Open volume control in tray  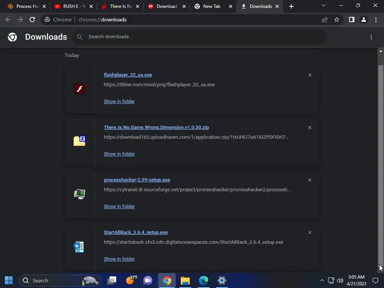pyautogui.click(x=340, y=280)
